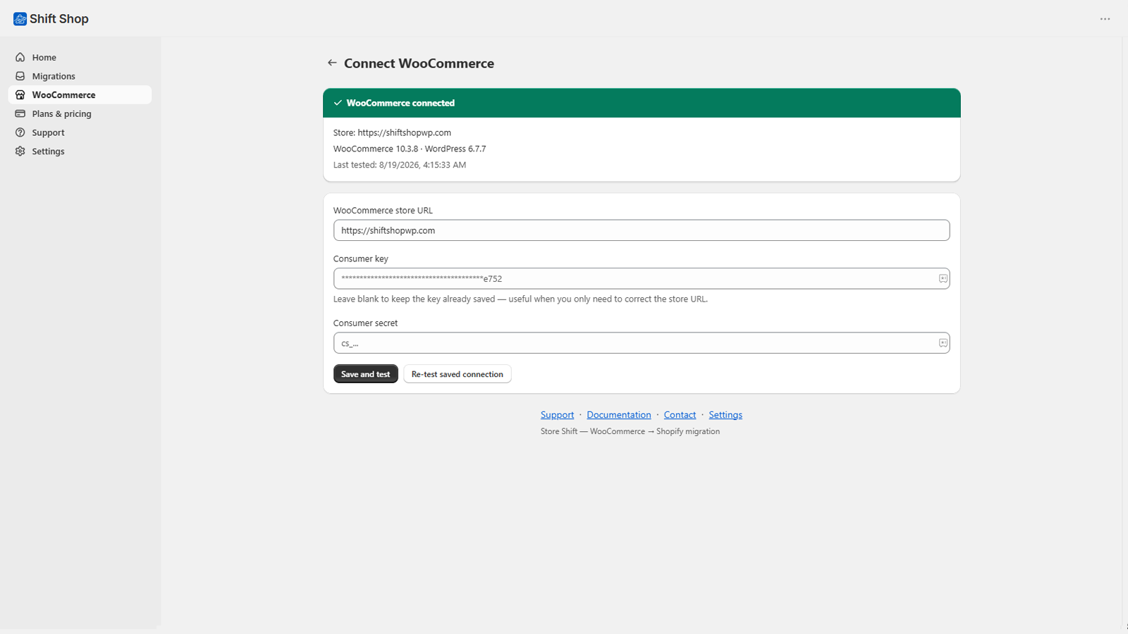
Task: Click the Shift Shop logo icon
Action: pos(20,19)
